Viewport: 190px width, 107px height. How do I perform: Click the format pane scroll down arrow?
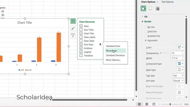click(x=186, y=97)
